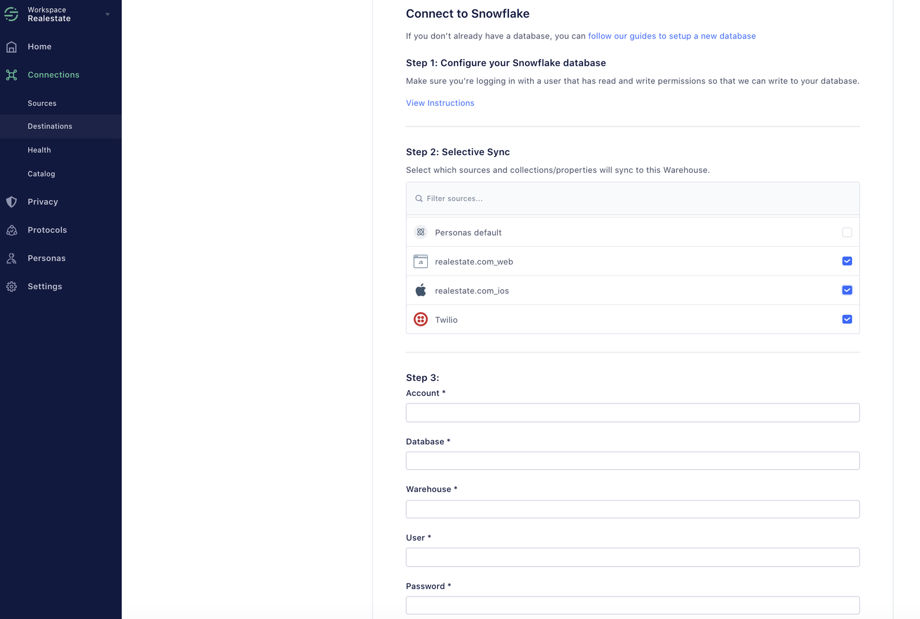Click the Segment logo icon
This screenshot has height=619, width=920.
[11, 14]
